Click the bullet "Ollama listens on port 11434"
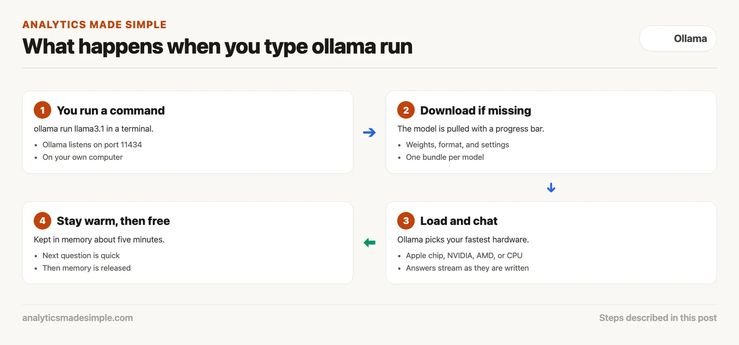The width and height of the screenshot is (739, 345). [92, 145]
